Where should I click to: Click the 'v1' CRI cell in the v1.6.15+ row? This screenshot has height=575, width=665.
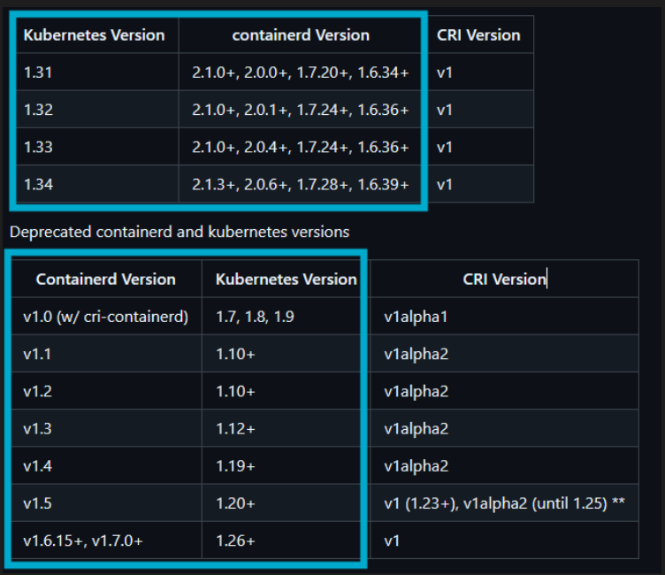(504, 540)
